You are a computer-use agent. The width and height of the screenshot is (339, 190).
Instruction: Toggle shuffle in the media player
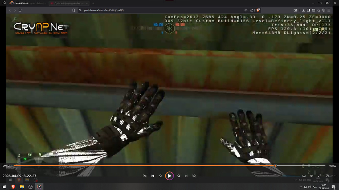[145, 176]
